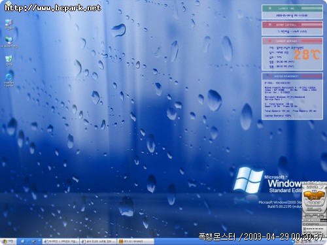327x245 pixels.
Task: Click the leftmost blue system tray icon
Action: [294, 242]
